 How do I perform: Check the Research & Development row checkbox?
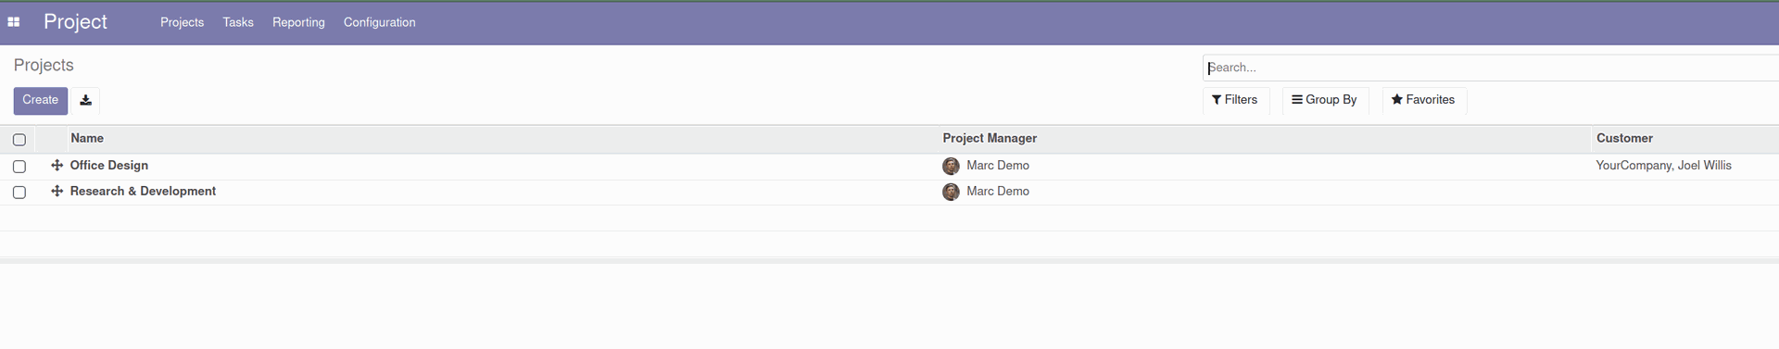[x=19, y=193]
